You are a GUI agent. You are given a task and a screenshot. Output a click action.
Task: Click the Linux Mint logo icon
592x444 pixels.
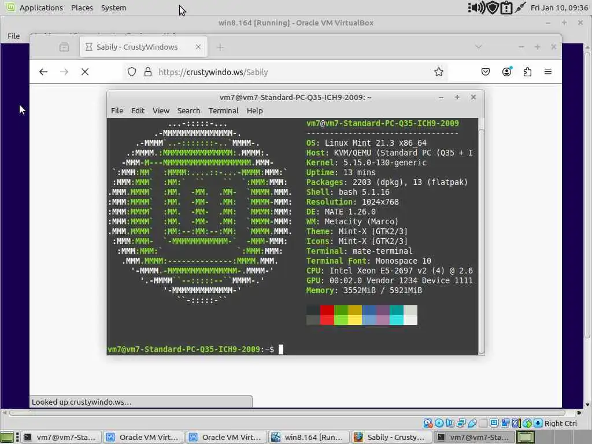click(10, 7)
